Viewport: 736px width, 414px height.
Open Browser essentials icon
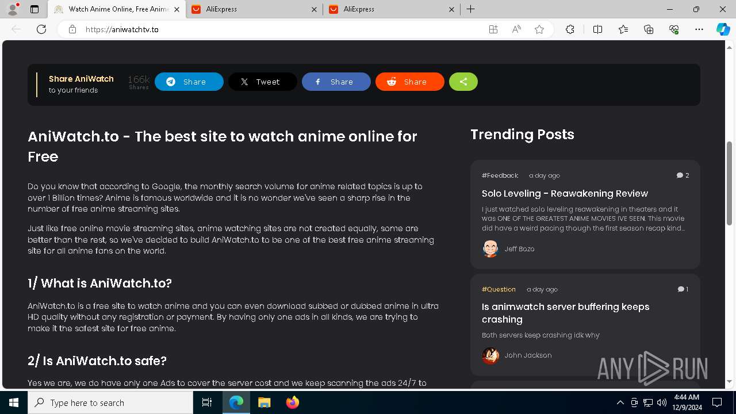(x=674, y=29)
